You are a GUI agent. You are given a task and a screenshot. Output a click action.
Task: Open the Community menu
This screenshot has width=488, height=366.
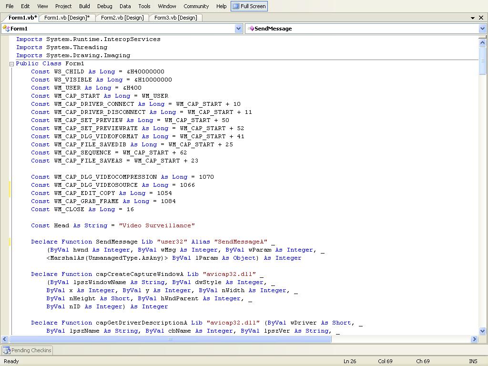[x=196, y=6]
